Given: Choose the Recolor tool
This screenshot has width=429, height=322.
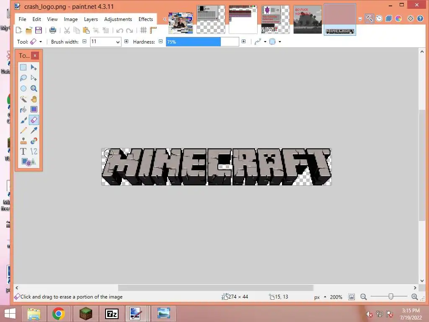Looking at the screenshot, I should pyautogui.click(x=34, y=141).
